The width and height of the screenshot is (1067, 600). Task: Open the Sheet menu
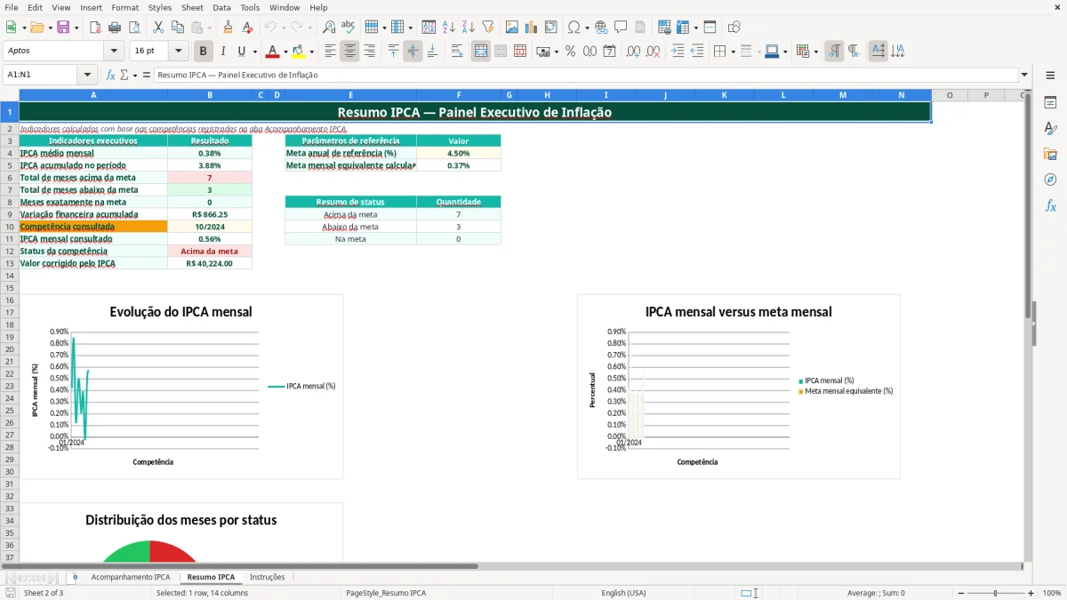pos(192,7)
